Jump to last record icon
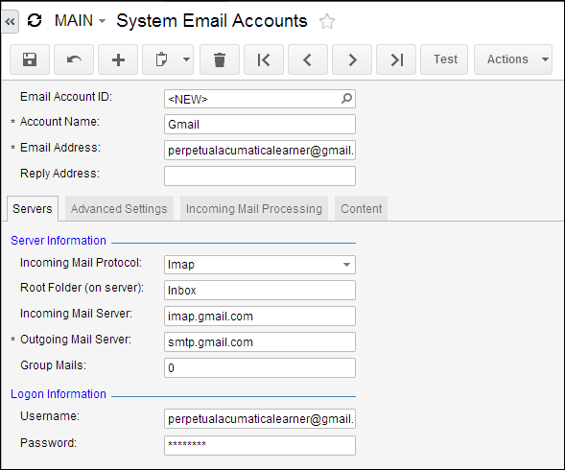This screenshot has width=565, height=470. 396,59
